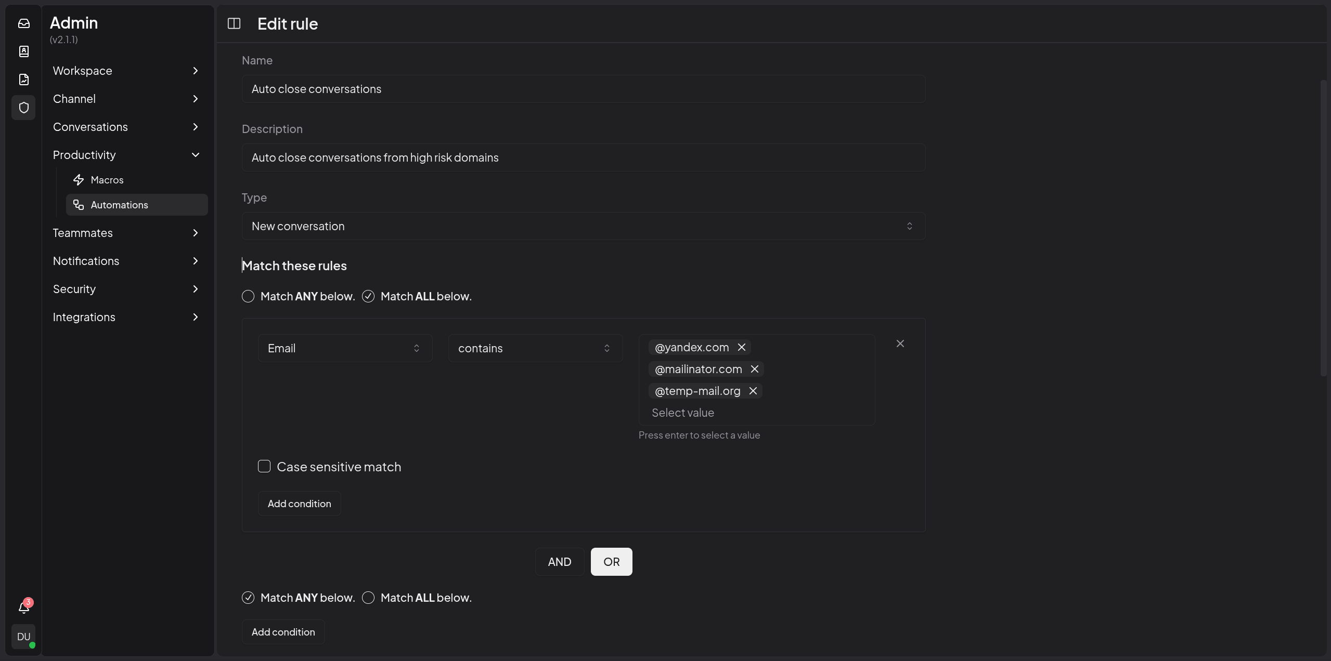Enable the Case sensitive match checkbox
Viewport: 1331px width, 661px height.
(264, 466)
